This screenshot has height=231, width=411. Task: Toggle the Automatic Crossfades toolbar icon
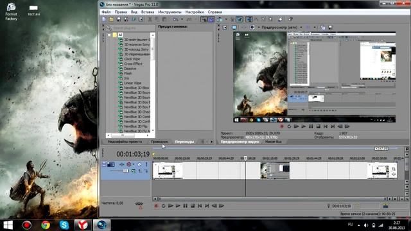(211, 19)
